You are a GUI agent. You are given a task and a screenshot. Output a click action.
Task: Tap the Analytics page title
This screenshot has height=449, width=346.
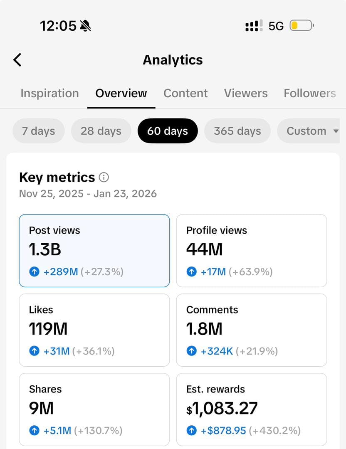(x=173, y=60)
